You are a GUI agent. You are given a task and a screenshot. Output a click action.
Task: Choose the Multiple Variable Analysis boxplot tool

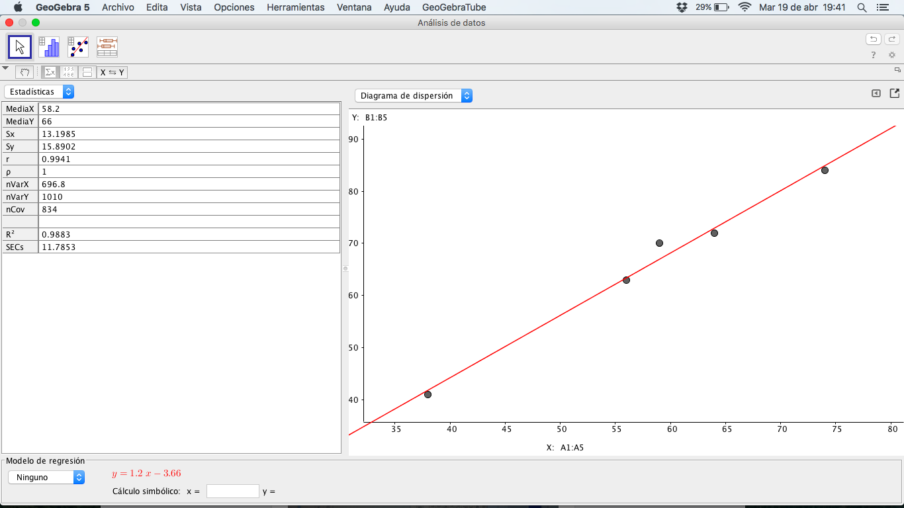(x=107, y=47)
